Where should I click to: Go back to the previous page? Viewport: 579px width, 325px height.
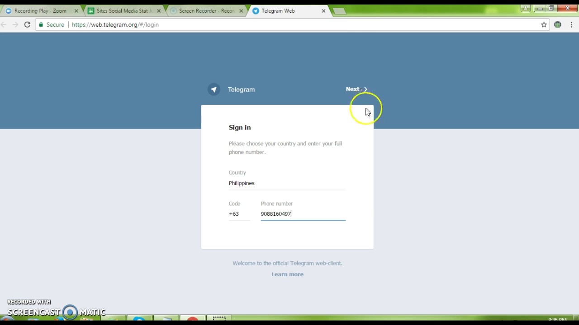(x=5, y=25)
